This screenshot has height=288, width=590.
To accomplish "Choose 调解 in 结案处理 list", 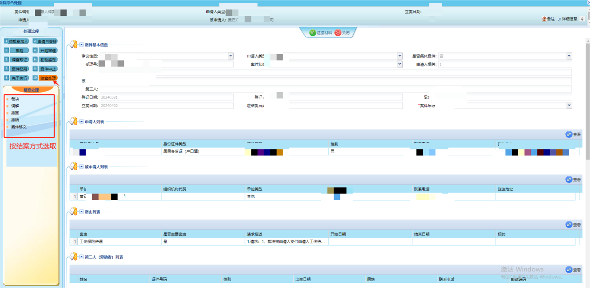I will pyautogui.click(x=15, y=106).
